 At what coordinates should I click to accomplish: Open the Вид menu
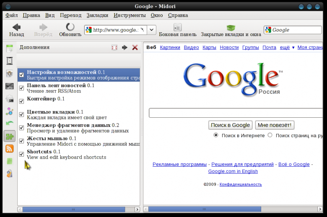tap(50, 15)
